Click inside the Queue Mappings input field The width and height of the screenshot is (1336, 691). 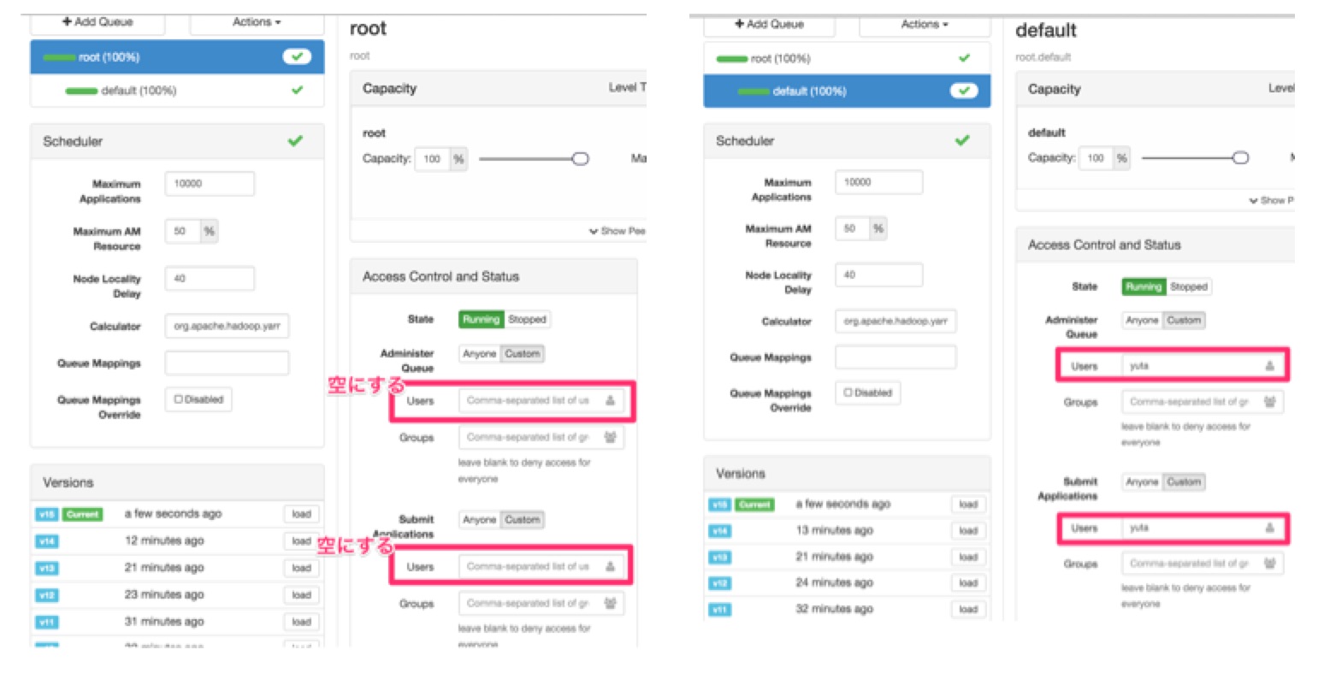pyautogui.click(x=227, y=362)
